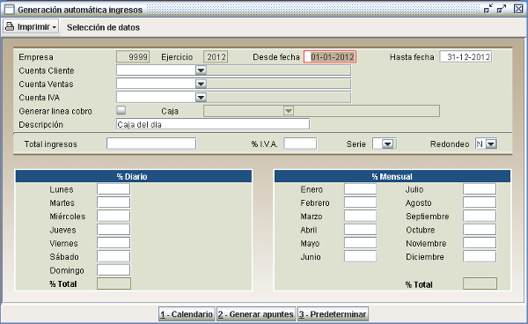
Task: Click the % Diario panel header
Action: [134, 176]
